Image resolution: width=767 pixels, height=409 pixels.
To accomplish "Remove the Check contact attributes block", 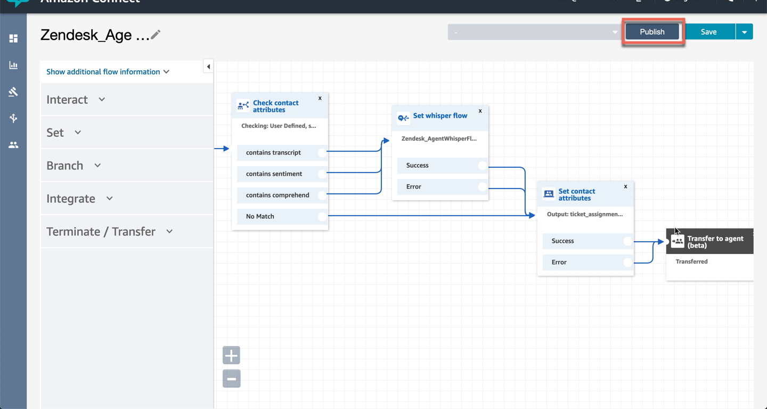I will tap(320, 99).
